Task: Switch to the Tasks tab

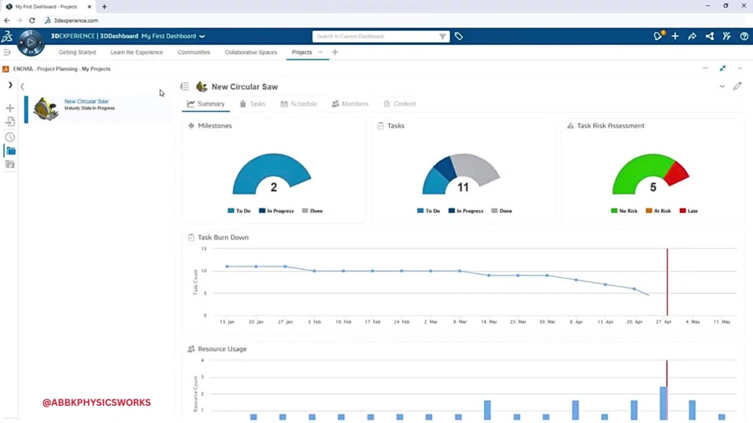Action: [x=253, y=104]
